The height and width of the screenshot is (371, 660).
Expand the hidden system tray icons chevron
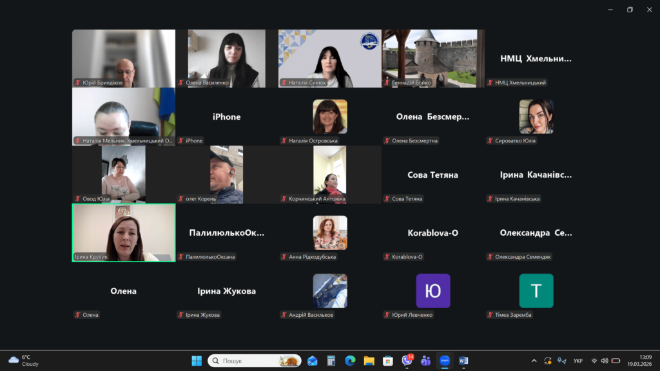534,361
